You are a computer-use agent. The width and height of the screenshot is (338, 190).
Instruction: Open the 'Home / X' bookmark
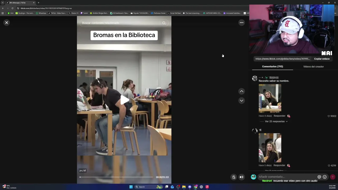(x=73, y=13)
